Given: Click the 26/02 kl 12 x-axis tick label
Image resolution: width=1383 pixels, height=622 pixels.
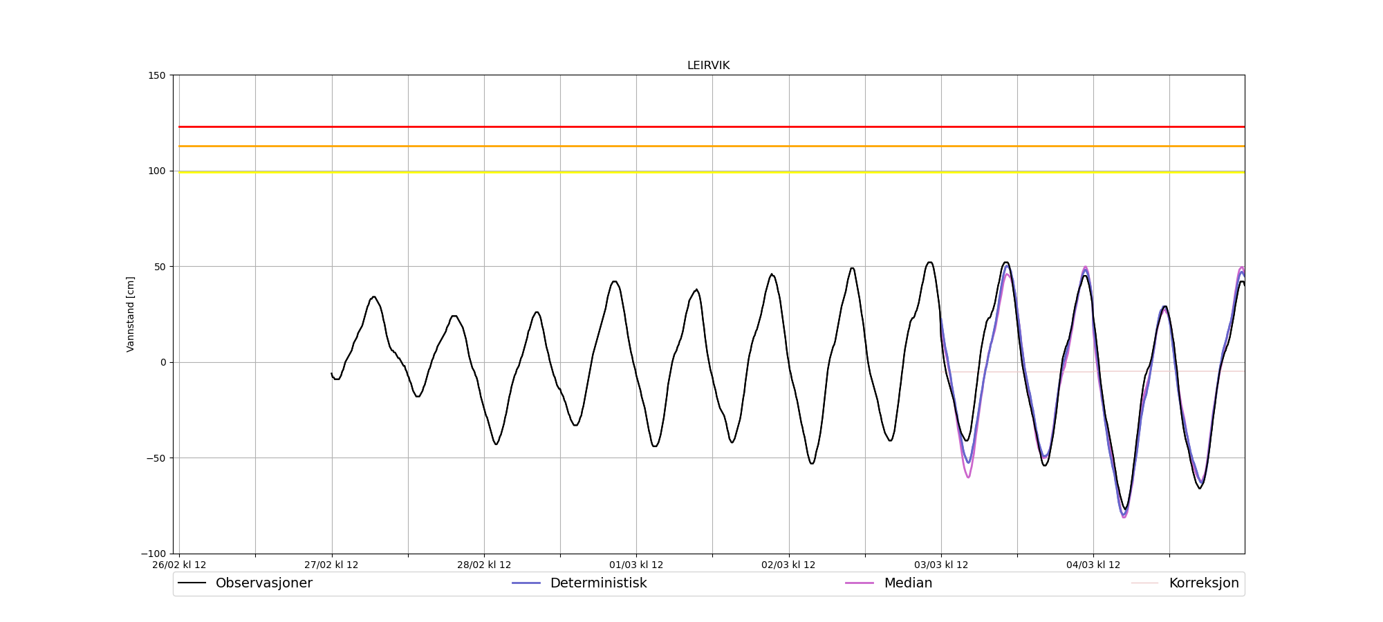Looking at the screenshot, I should [179, 565].
